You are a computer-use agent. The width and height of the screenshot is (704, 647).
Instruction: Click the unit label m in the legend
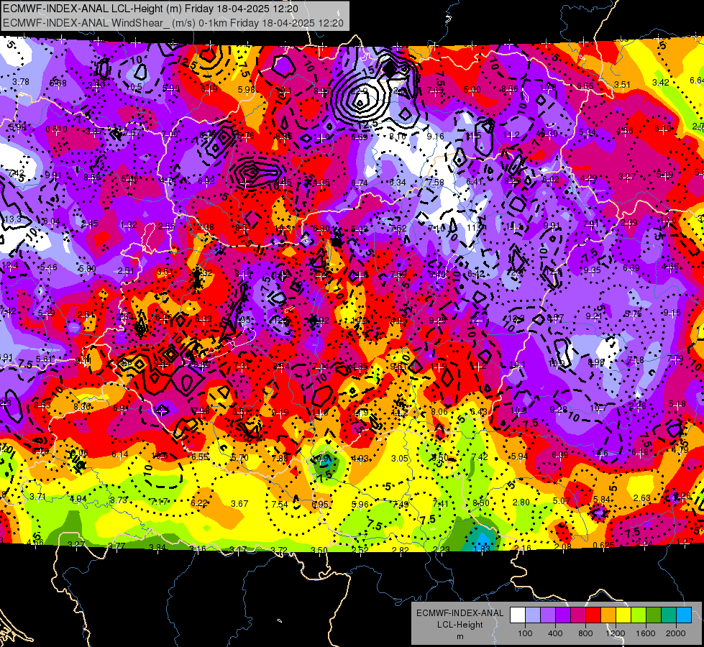[x=460, y=636]
